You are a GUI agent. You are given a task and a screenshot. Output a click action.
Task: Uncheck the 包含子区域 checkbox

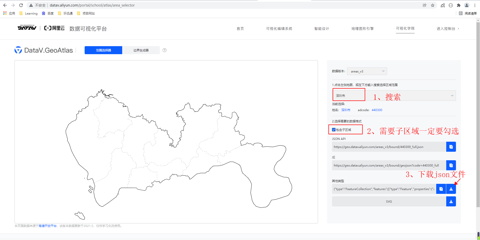(x=334, y=129)
